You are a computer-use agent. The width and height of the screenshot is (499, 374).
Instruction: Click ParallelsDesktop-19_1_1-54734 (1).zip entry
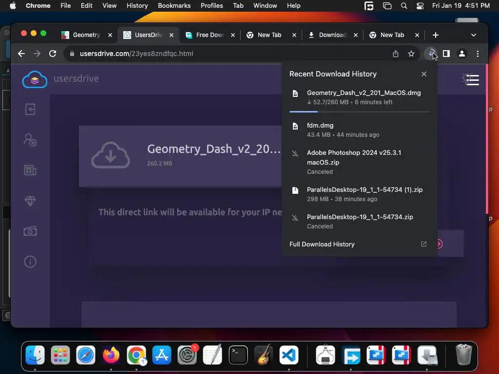pos(360,194)
